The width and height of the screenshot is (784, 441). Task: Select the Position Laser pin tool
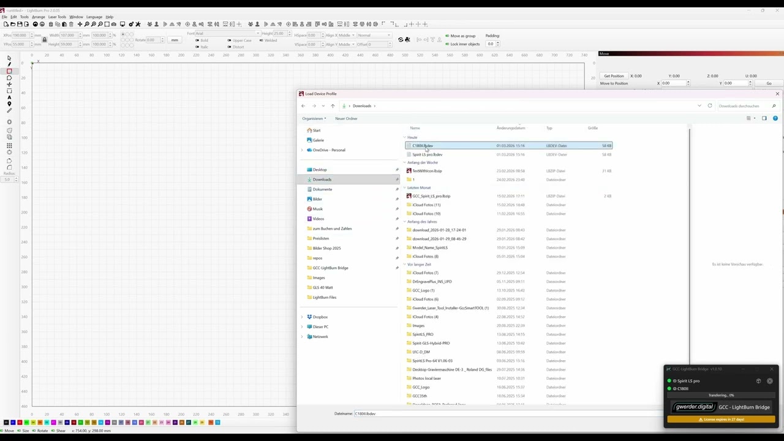pos(9,104)
